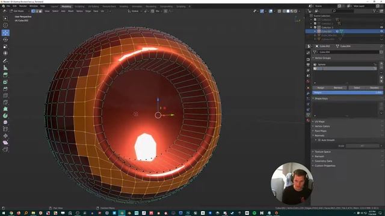Select the Move tool
The height and width of the screenshot is (216, 385).
[x=5, y=32]
